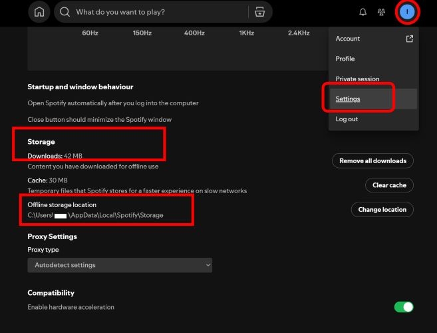
Task: Click the Clear cache button
Action: [389, 185]
